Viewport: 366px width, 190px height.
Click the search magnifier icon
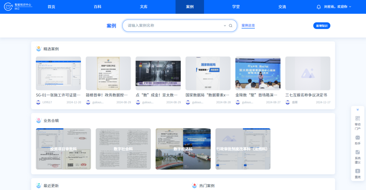click(x=230, y=26)
